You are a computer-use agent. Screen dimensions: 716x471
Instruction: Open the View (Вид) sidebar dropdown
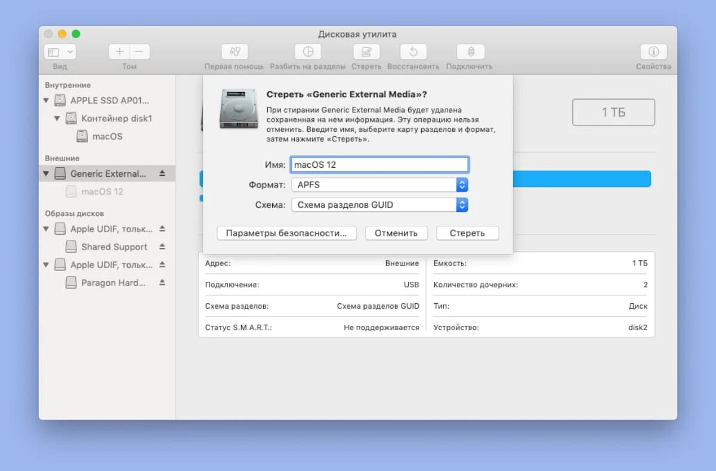(x=60, y=52)
